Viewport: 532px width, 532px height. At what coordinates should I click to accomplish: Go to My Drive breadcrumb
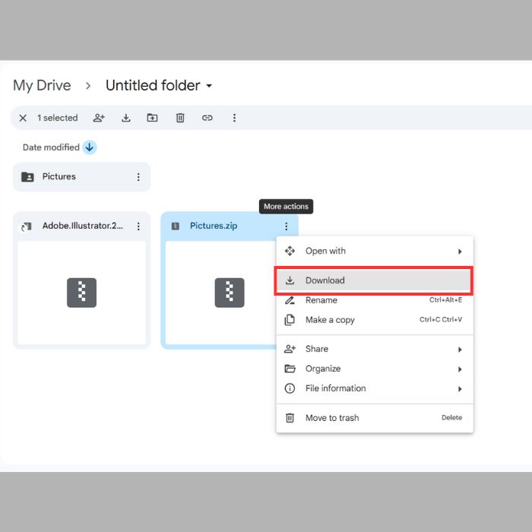coord(42,85)
